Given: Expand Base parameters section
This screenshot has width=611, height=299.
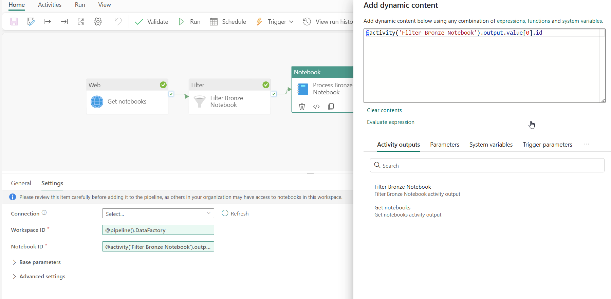Looking at the screenshot, I should point(36,262).
